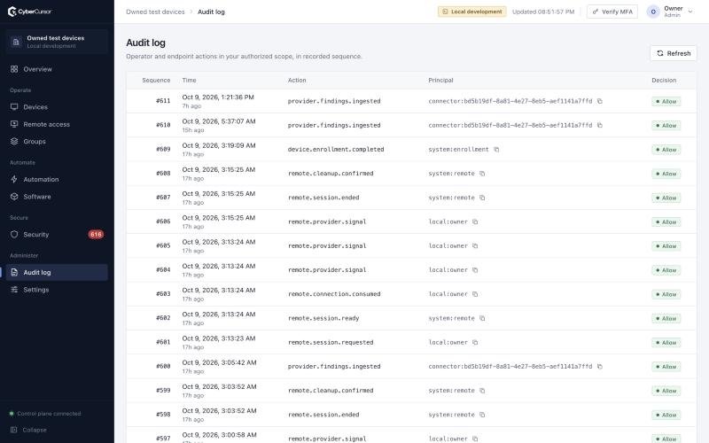Open the Overview page
Viewport: 709px width, 443px height.
click(x=57, y=69)
